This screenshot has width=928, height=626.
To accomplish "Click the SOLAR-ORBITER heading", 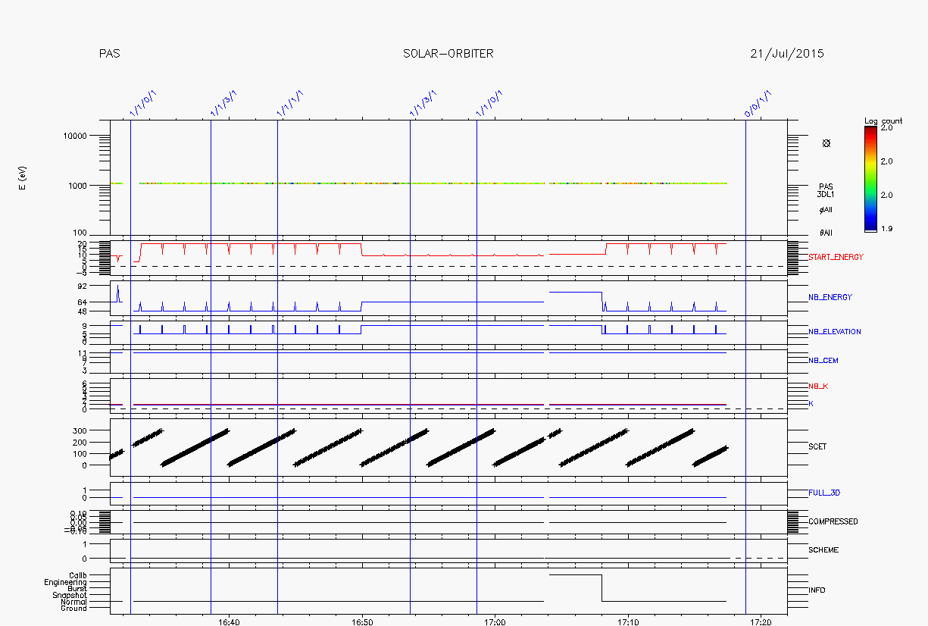I will coord(448,54).
